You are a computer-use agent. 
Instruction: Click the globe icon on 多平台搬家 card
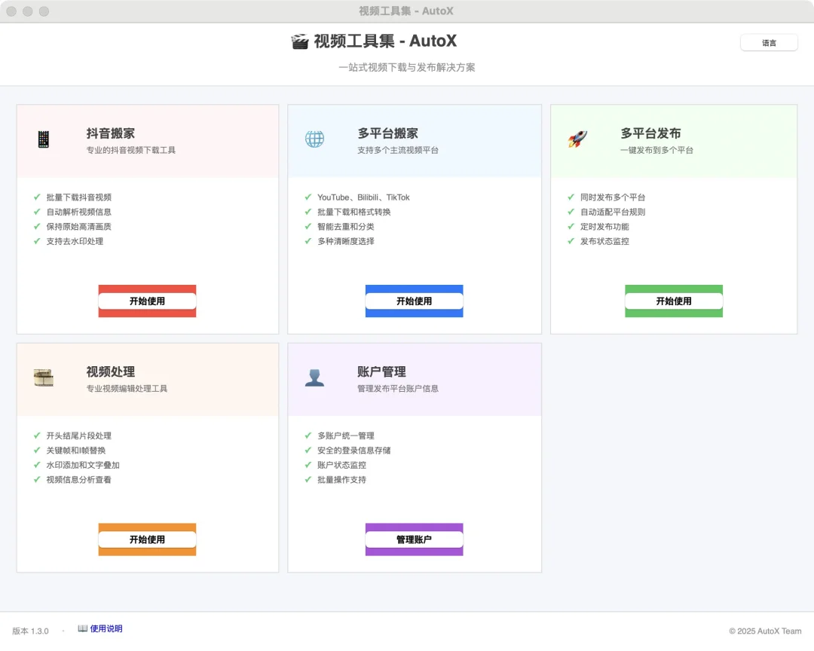point(314,139)
